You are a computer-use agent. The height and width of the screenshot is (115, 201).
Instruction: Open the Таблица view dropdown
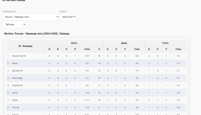[x=14, y=24]
